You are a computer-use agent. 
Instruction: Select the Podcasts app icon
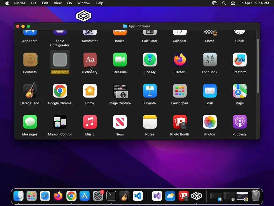tap(239, 122)
